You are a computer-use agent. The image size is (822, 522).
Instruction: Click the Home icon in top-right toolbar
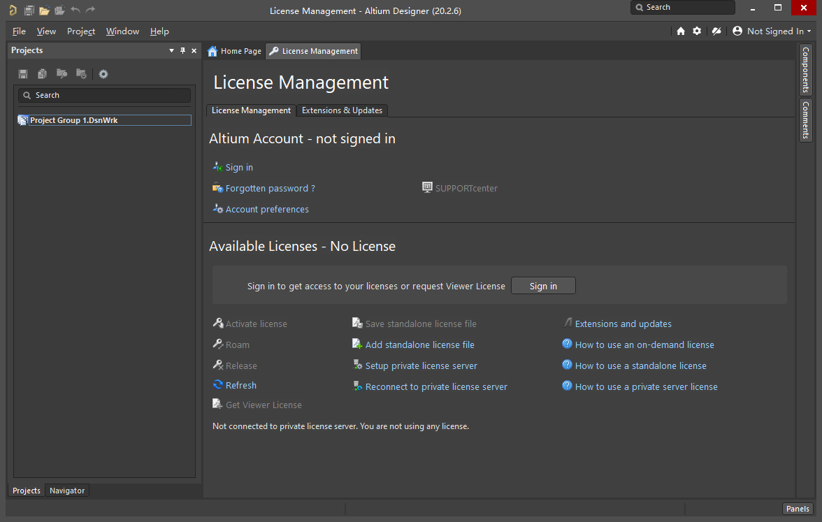(681, 31)
